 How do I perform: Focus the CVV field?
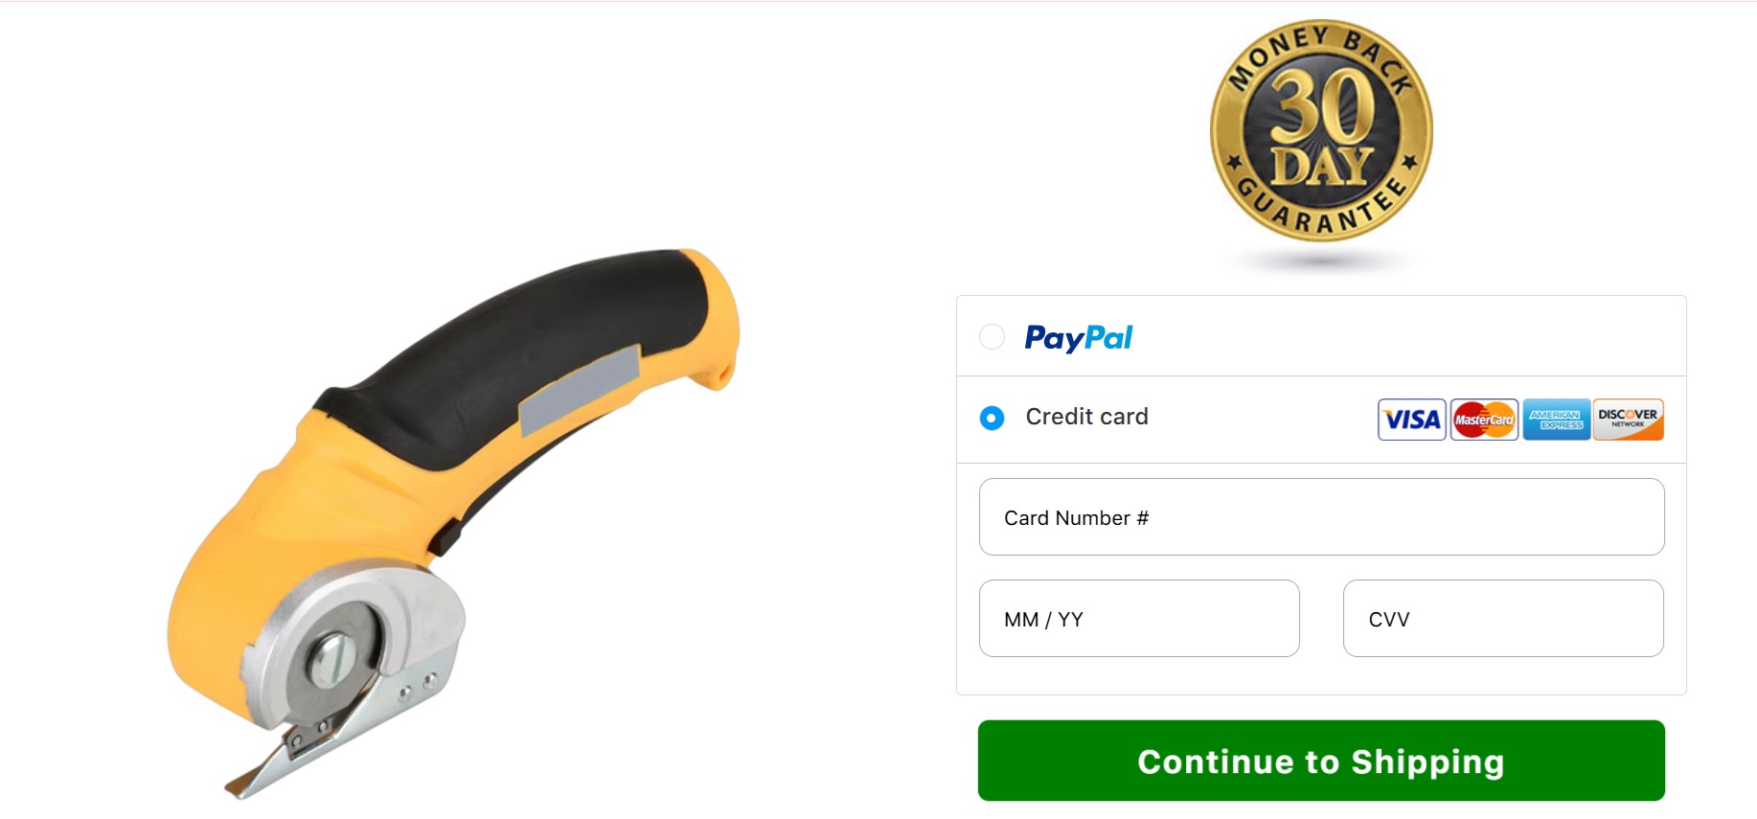tap(1503, 619)
